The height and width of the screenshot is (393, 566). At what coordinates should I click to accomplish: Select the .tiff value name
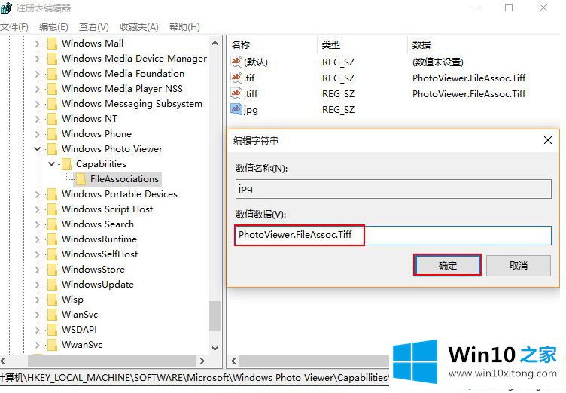coord(251,93)
